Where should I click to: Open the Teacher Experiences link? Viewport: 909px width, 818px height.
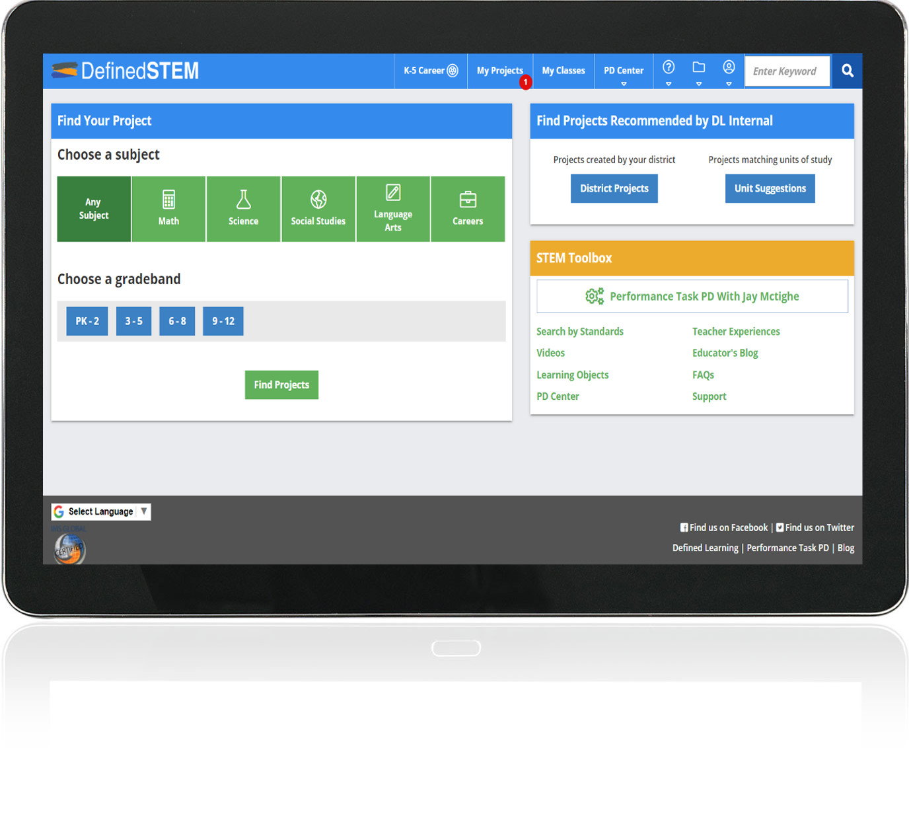tap(736, 332)
